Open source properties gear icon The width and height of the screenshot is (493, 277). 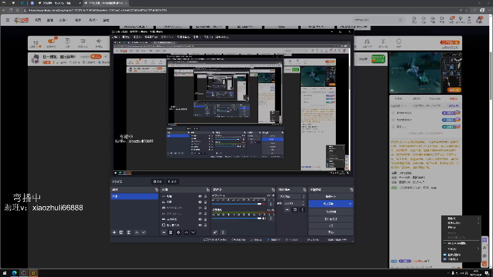click(x=179, y=232)
